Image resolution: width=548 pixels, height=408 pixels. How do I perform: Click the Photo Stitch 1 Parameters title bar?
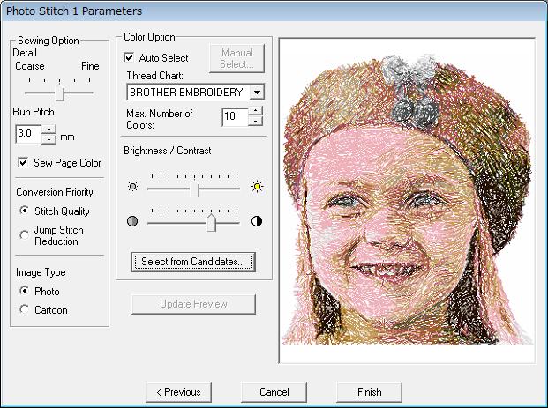click(x=274, y=11)
